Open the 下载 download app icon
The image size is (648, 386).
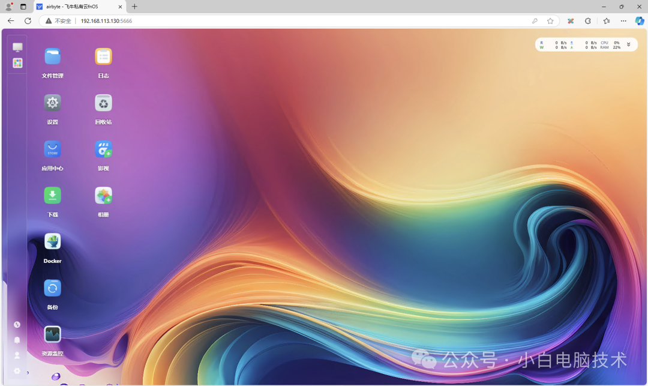(52, 196)
